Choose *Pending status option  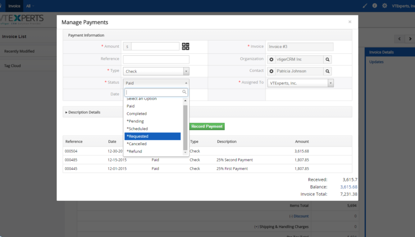pos(153,121)
